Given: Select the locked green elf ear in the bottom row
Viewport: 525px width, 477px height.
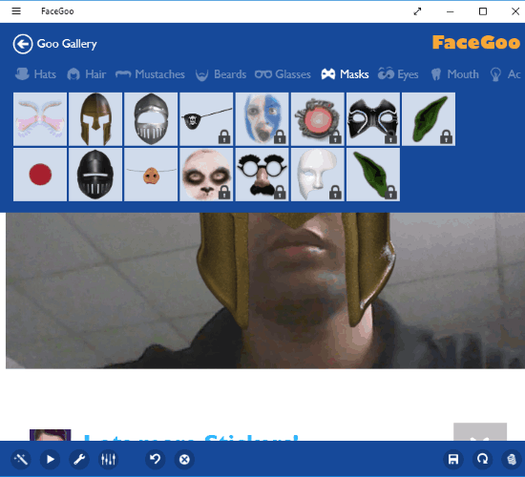Looking at the screenshot, I should (x=373, y=175).
